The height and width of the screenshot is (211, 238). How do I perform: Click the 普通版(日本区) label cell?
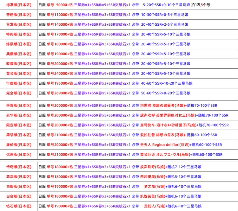click(19, 15)
